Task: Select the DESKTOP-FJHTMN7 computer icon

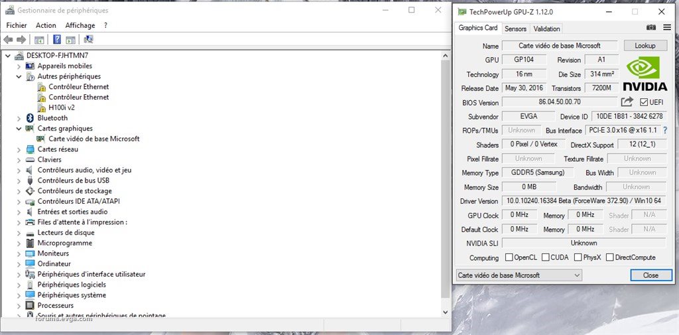Action: click(x=19, y=56)
